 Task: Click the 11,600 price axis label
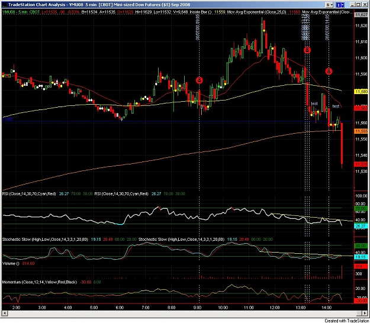click(x=361, y=58)
